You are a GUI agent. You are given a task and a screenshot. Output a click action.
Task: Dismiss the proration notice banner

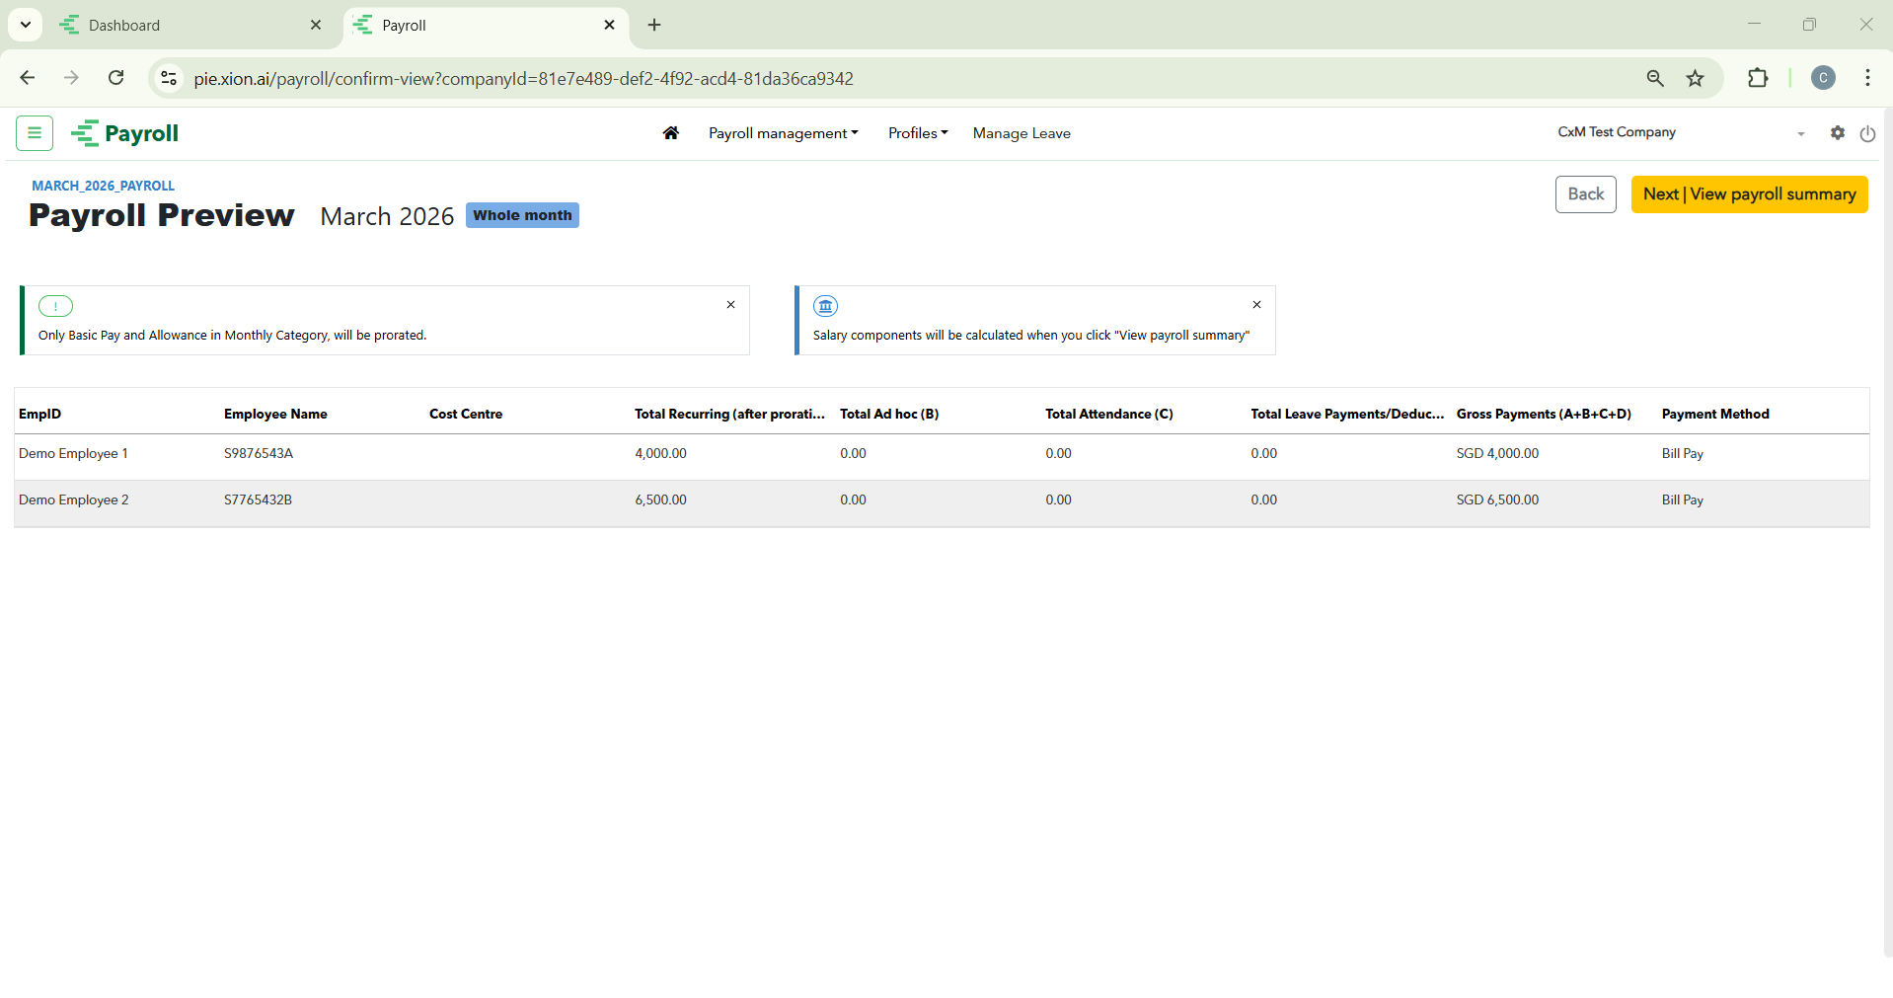730,305
